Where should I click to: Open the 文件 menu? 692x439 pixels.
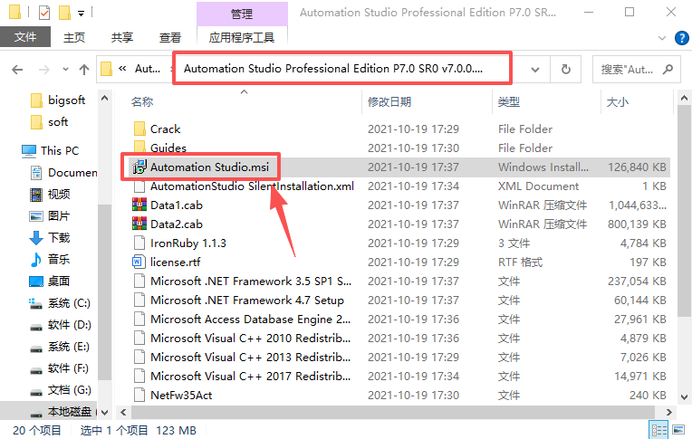tap(25, 37)
